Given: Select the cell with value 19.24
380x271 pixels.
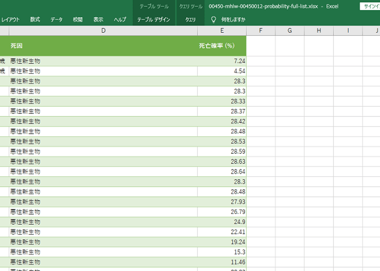Looking at the screenshot, I should pyautogui.click(x=222, y=242).
